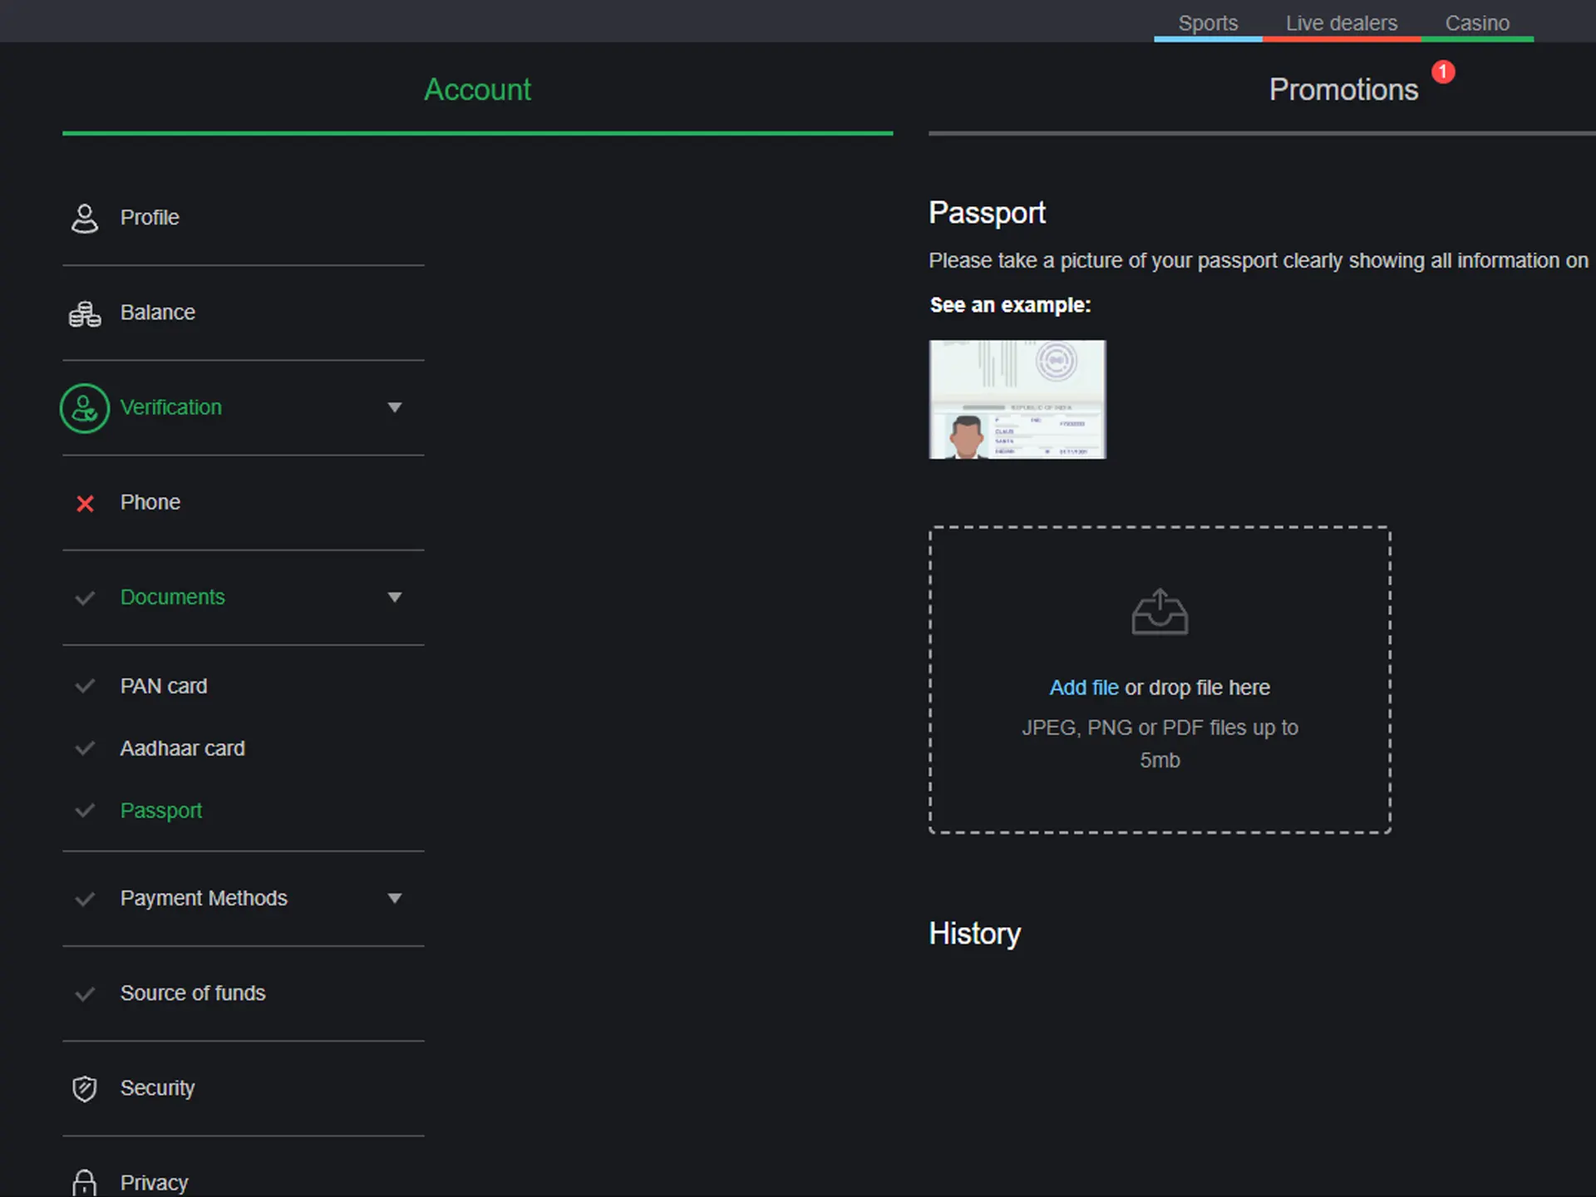The height and width of the screenshot is (1197, 1596).
Task: Click the Privacy lock icon
Action: pos(84,1182)
